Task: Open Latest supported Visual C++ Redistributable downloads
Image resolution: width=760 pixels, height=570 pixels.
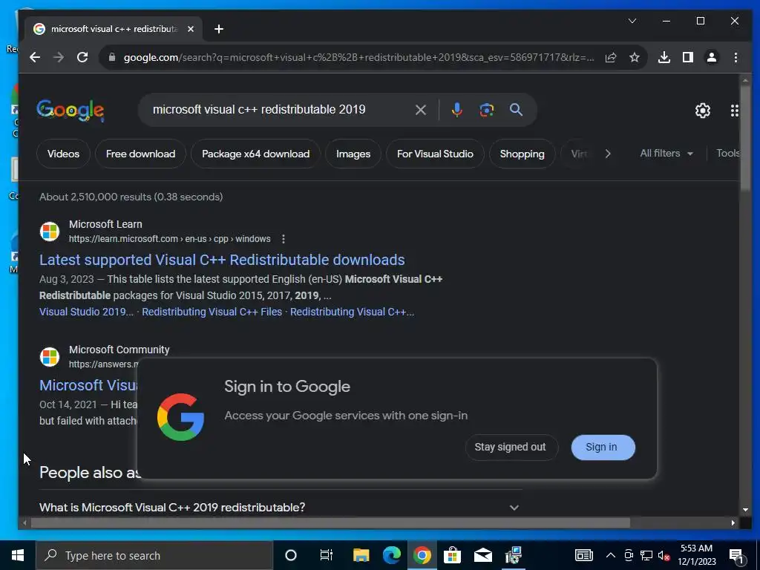Action: tap(222, 260)
